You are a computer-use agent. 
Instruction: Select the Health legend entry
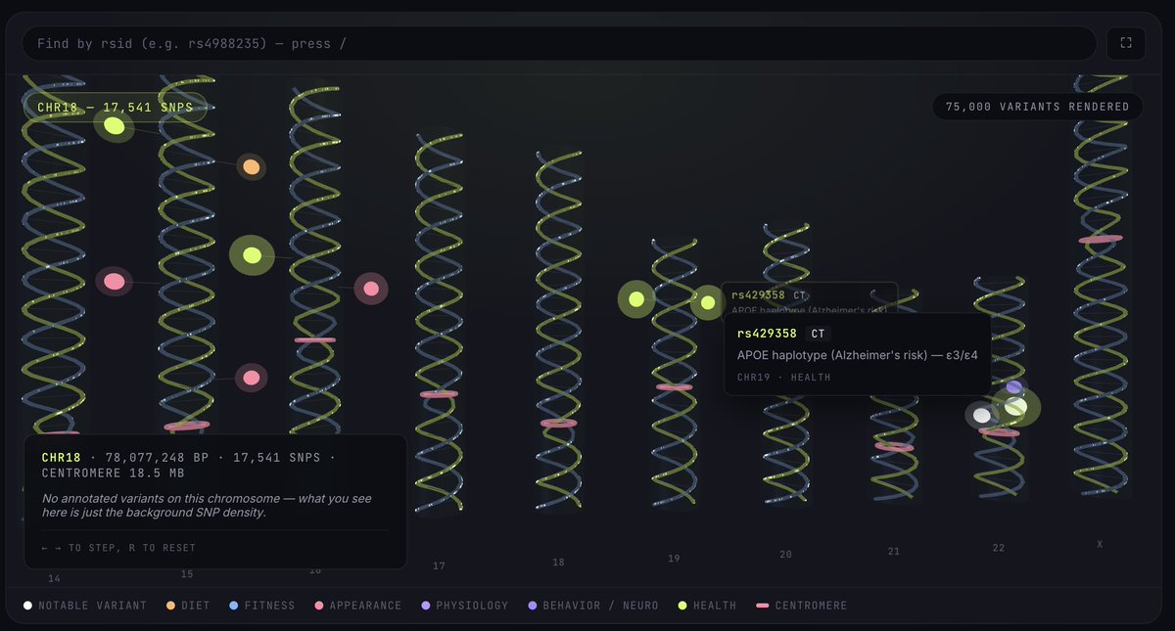(705, 606)
